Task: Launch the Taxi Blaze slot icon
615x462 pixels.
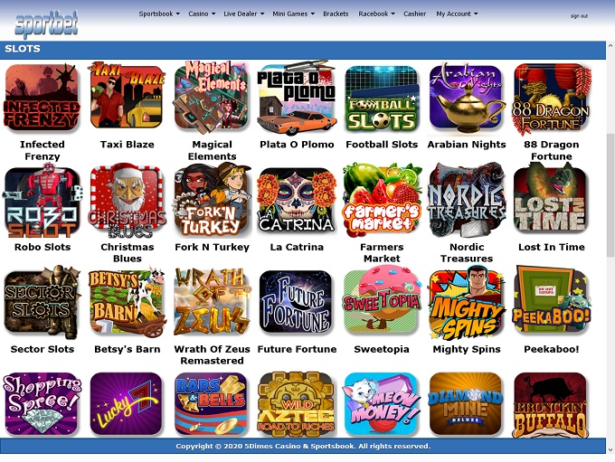Action: (127, 97)
